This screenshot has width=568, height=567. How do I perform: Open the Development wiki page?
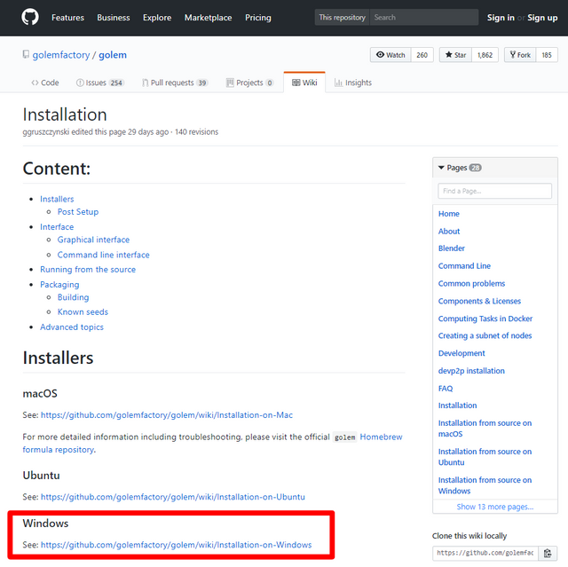coord(461,353)
